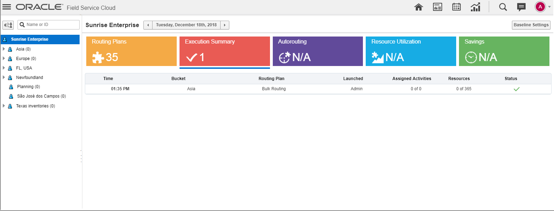This screenshot has width=554, height=211.
Task: Select Newfoundland bucket
Action: [x=29, y=78]
